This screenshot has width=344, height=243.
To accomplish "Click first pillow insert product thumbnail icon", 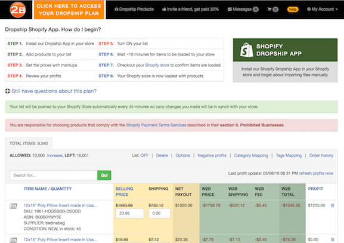I will tap(13, 206).
